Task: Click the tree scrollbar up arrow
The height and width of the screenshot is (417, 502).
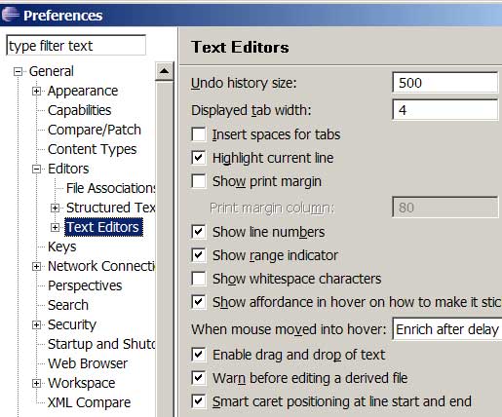Action: (165, 71)
